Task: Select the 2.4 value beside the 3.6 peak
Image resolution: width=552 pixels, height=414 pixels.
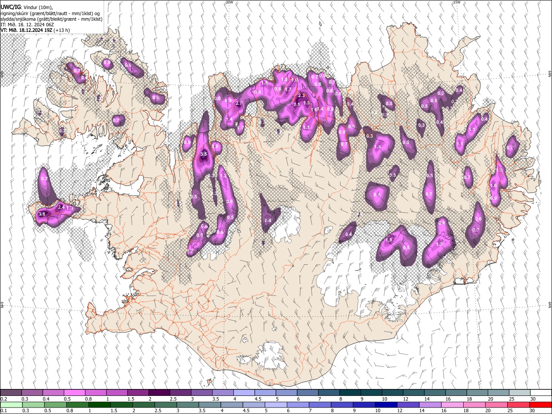Action: pos(61,207)
